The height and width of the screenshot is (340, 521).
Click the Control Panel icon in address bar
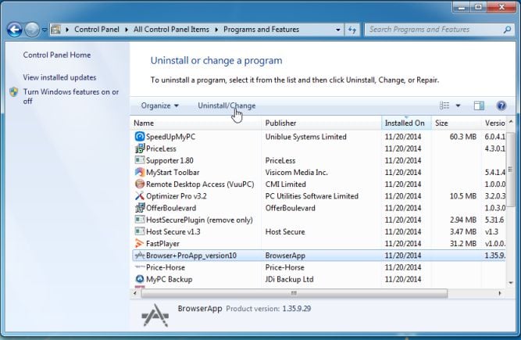pyautogui.click(x=55, y=30)
